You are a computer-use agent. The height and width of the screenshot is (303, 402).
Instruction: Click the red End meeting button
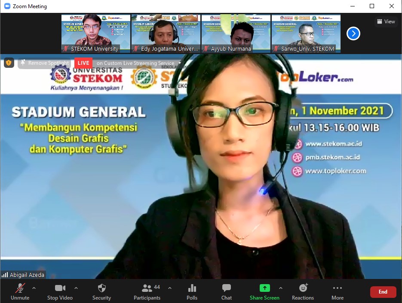pyautogui.click(x=383, y=292)
